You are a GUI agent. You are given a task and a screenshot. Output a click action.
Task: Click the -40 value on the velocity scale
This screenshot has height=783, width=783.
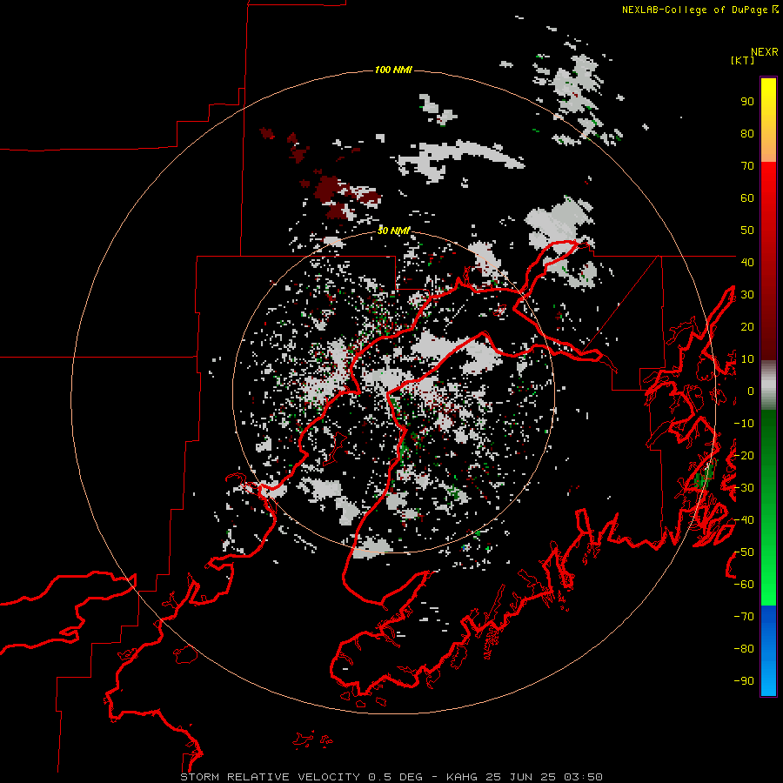(x=744, y=520)
